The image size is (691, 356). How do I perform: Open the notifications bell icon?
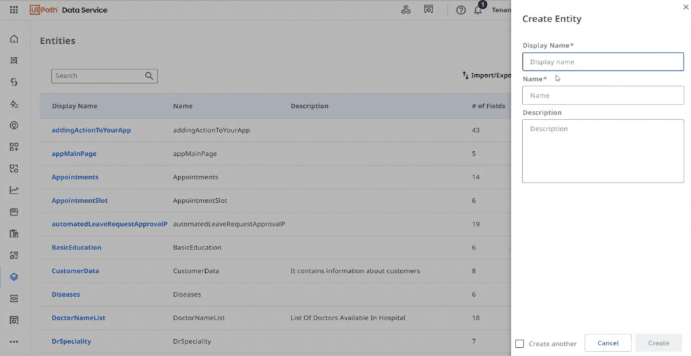click(x=478, y=9)
